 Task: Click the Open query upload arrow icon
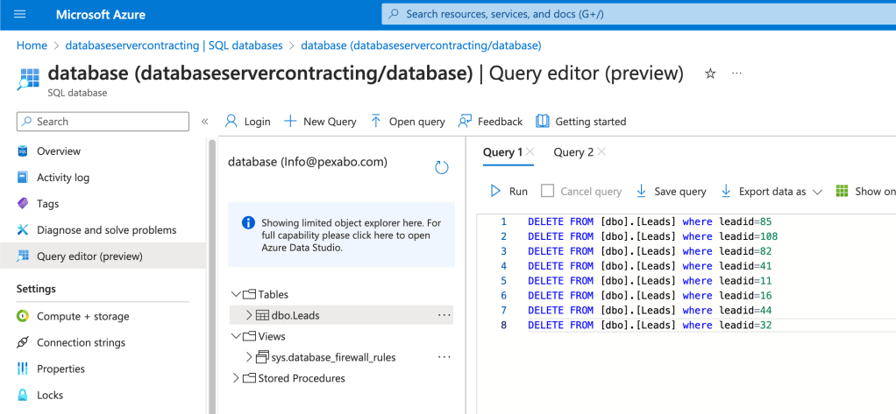click(376, 121)
